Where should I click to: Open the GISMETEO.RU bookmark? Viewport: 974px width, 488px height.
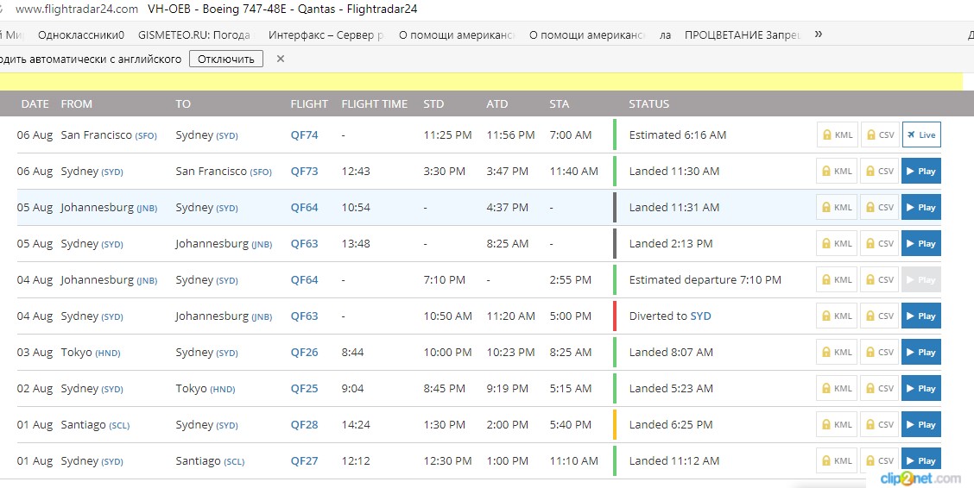[x=196, y=35]
